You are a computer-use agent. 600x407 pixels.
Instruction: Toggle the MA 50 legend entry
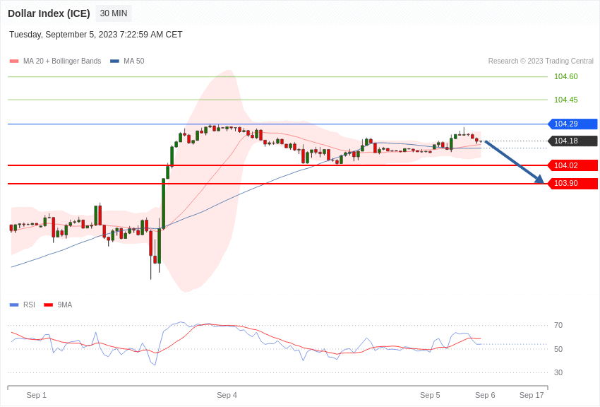[127, 61]
